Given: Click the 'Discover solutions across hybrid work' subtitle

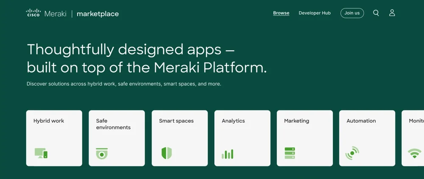Looking at the screenshot, I should click(124, 84).
